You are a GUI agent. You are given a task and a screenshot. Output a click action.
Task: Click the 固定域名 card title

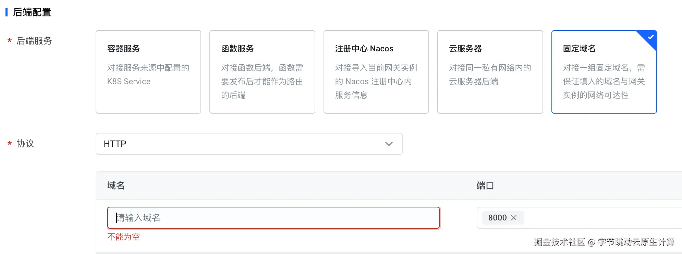579,49
